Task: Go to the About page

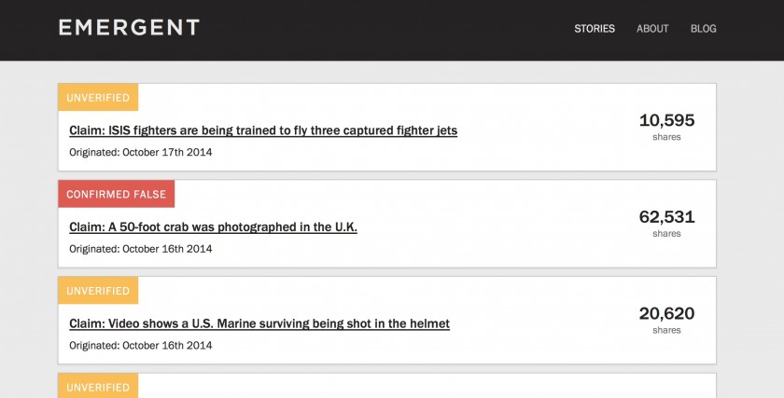Action: click(x=652, y=29)
